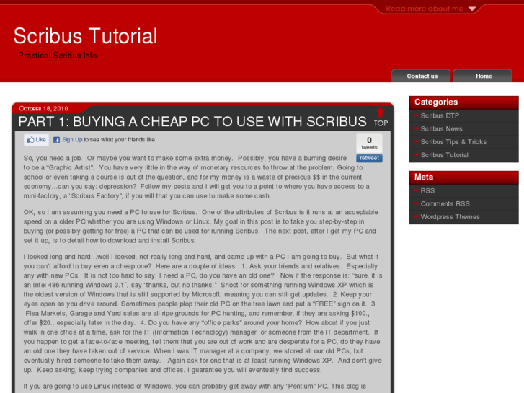The height and width of the screenshot is (393, 524).
Task: Open the post title Part 1: Buying a Cheap PC
Action: (192, 122)
